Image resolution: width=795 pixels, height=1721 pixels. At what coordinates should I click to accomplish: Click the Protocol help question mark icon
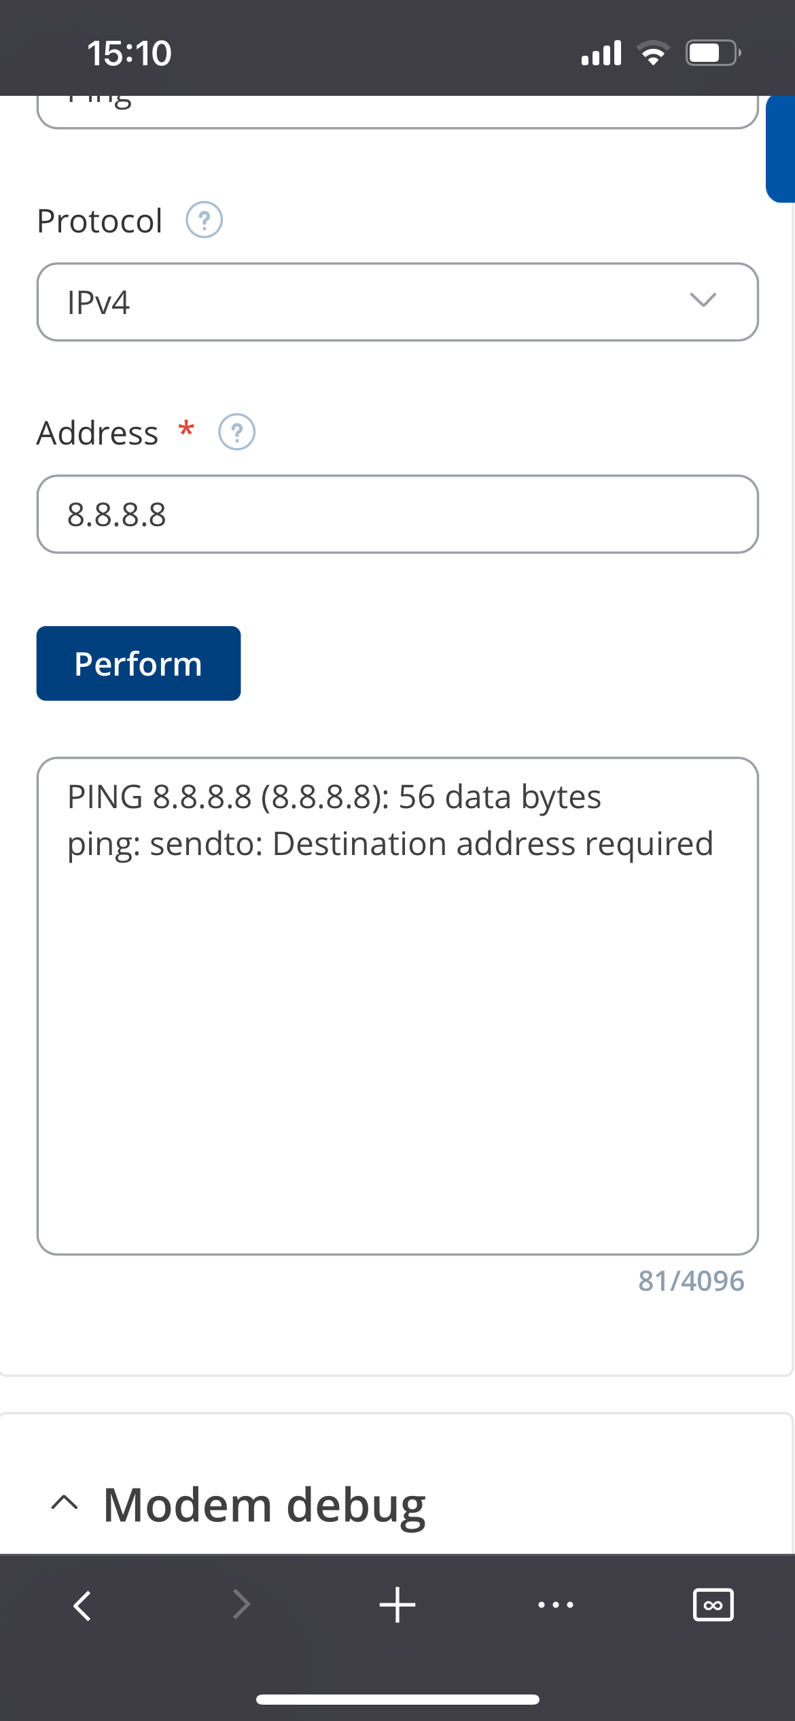tap(204, 220)
